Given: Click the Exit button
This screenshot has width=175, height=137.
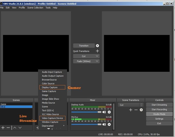Looking at the screenshot, I should coord(159,123).
